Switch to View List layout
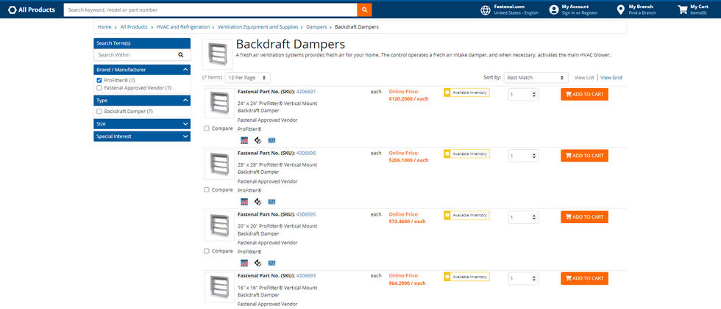Screen dimensions: 721x309 (x=584, y=78)
